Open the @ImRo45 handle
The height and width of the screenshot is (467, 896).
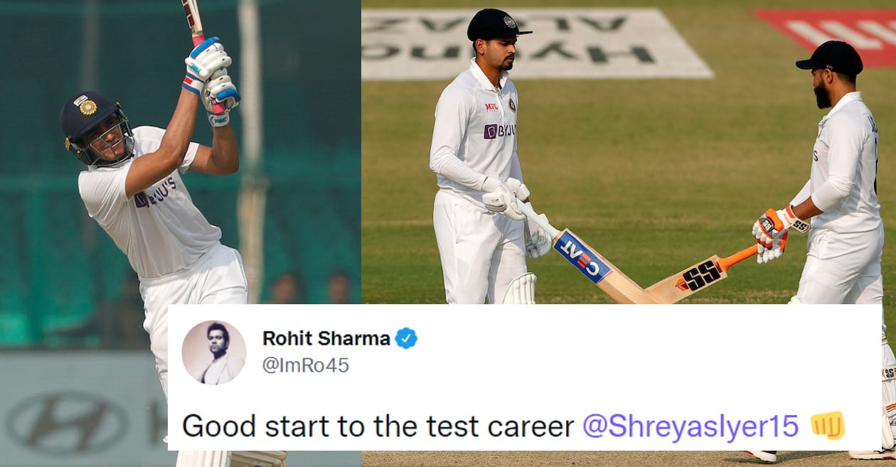[x=306, y=365]
